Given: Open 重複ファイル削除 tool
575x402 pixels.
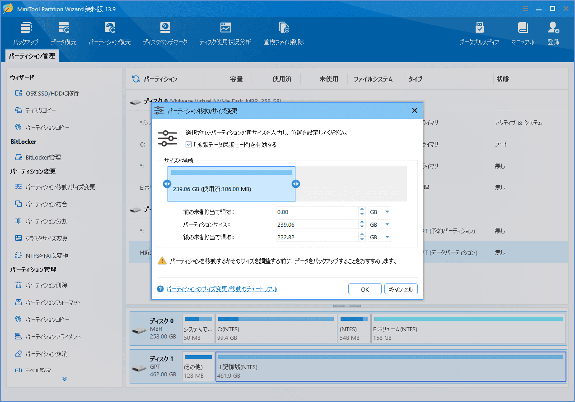Looking at the screenshot, I should (x=284, y=33).
